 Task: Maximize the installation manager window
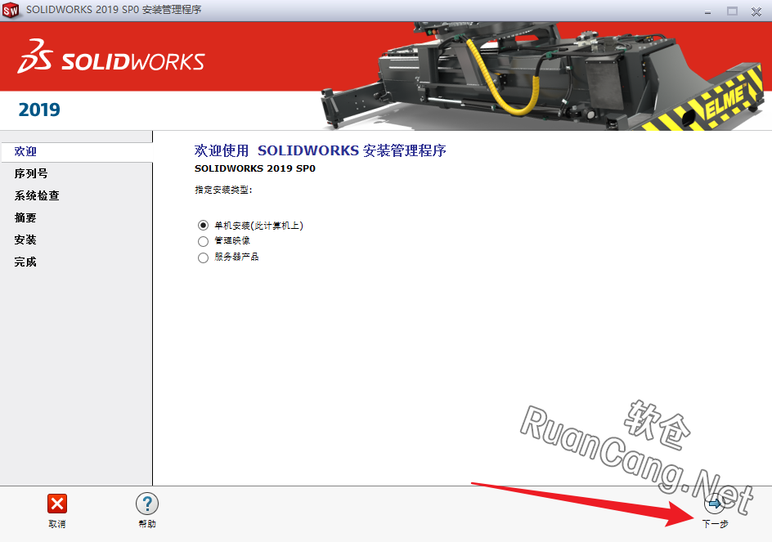(x=732, y=11)
